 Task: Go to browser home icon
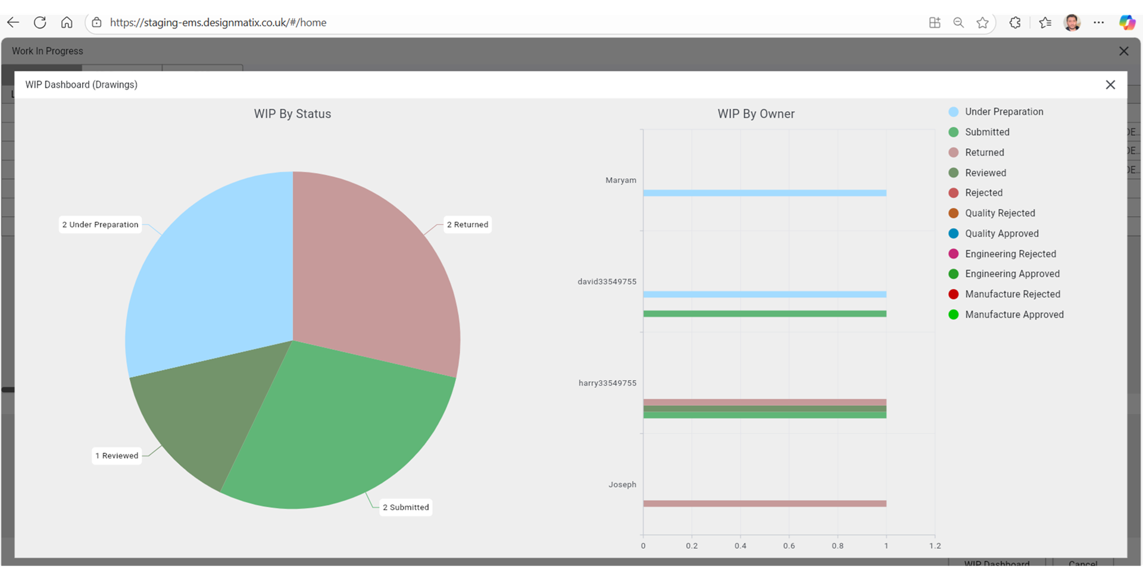coord(67,23)
